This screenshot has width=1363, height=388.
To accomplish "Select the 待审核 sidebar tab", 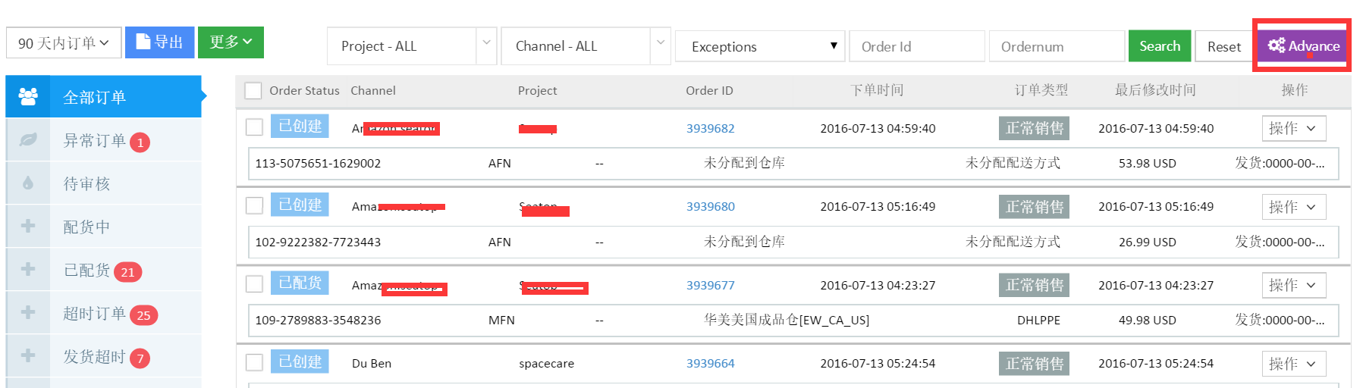I will (103, 183).
